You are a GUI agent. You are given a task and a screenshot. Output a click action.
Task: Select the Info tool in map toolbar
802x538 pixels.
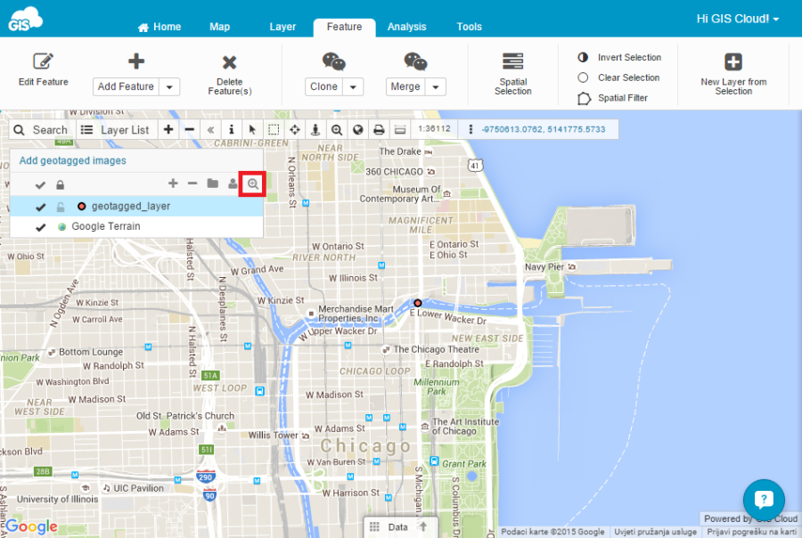tap(231, 129)
